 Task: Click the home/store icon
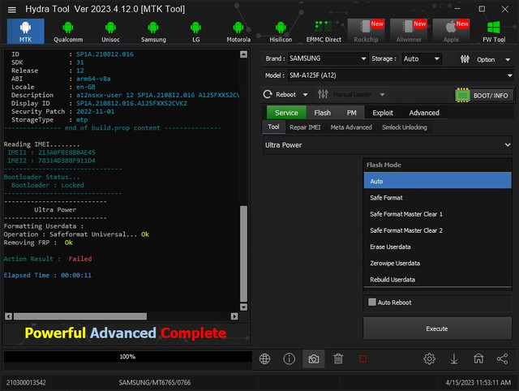click(x=478, y=359)
